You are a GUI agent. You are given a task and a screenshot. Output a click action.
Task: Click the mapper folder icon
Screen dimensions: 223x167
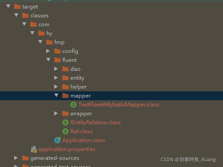point(65,96)
